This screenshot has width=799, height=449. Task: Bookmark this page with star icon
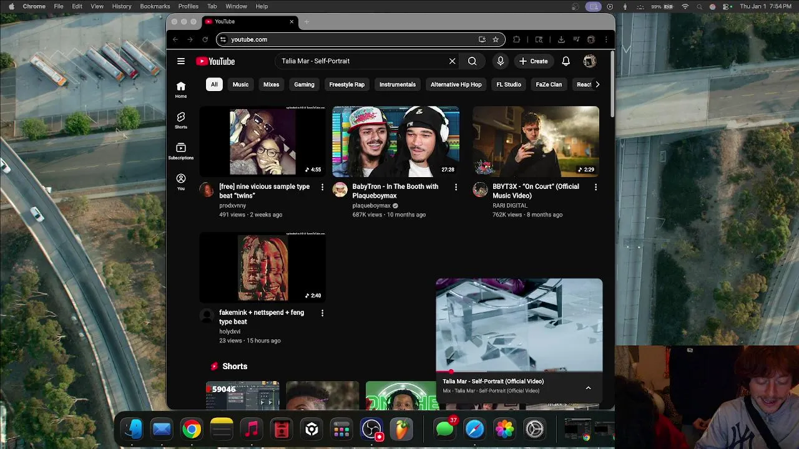tap(496, 39)
